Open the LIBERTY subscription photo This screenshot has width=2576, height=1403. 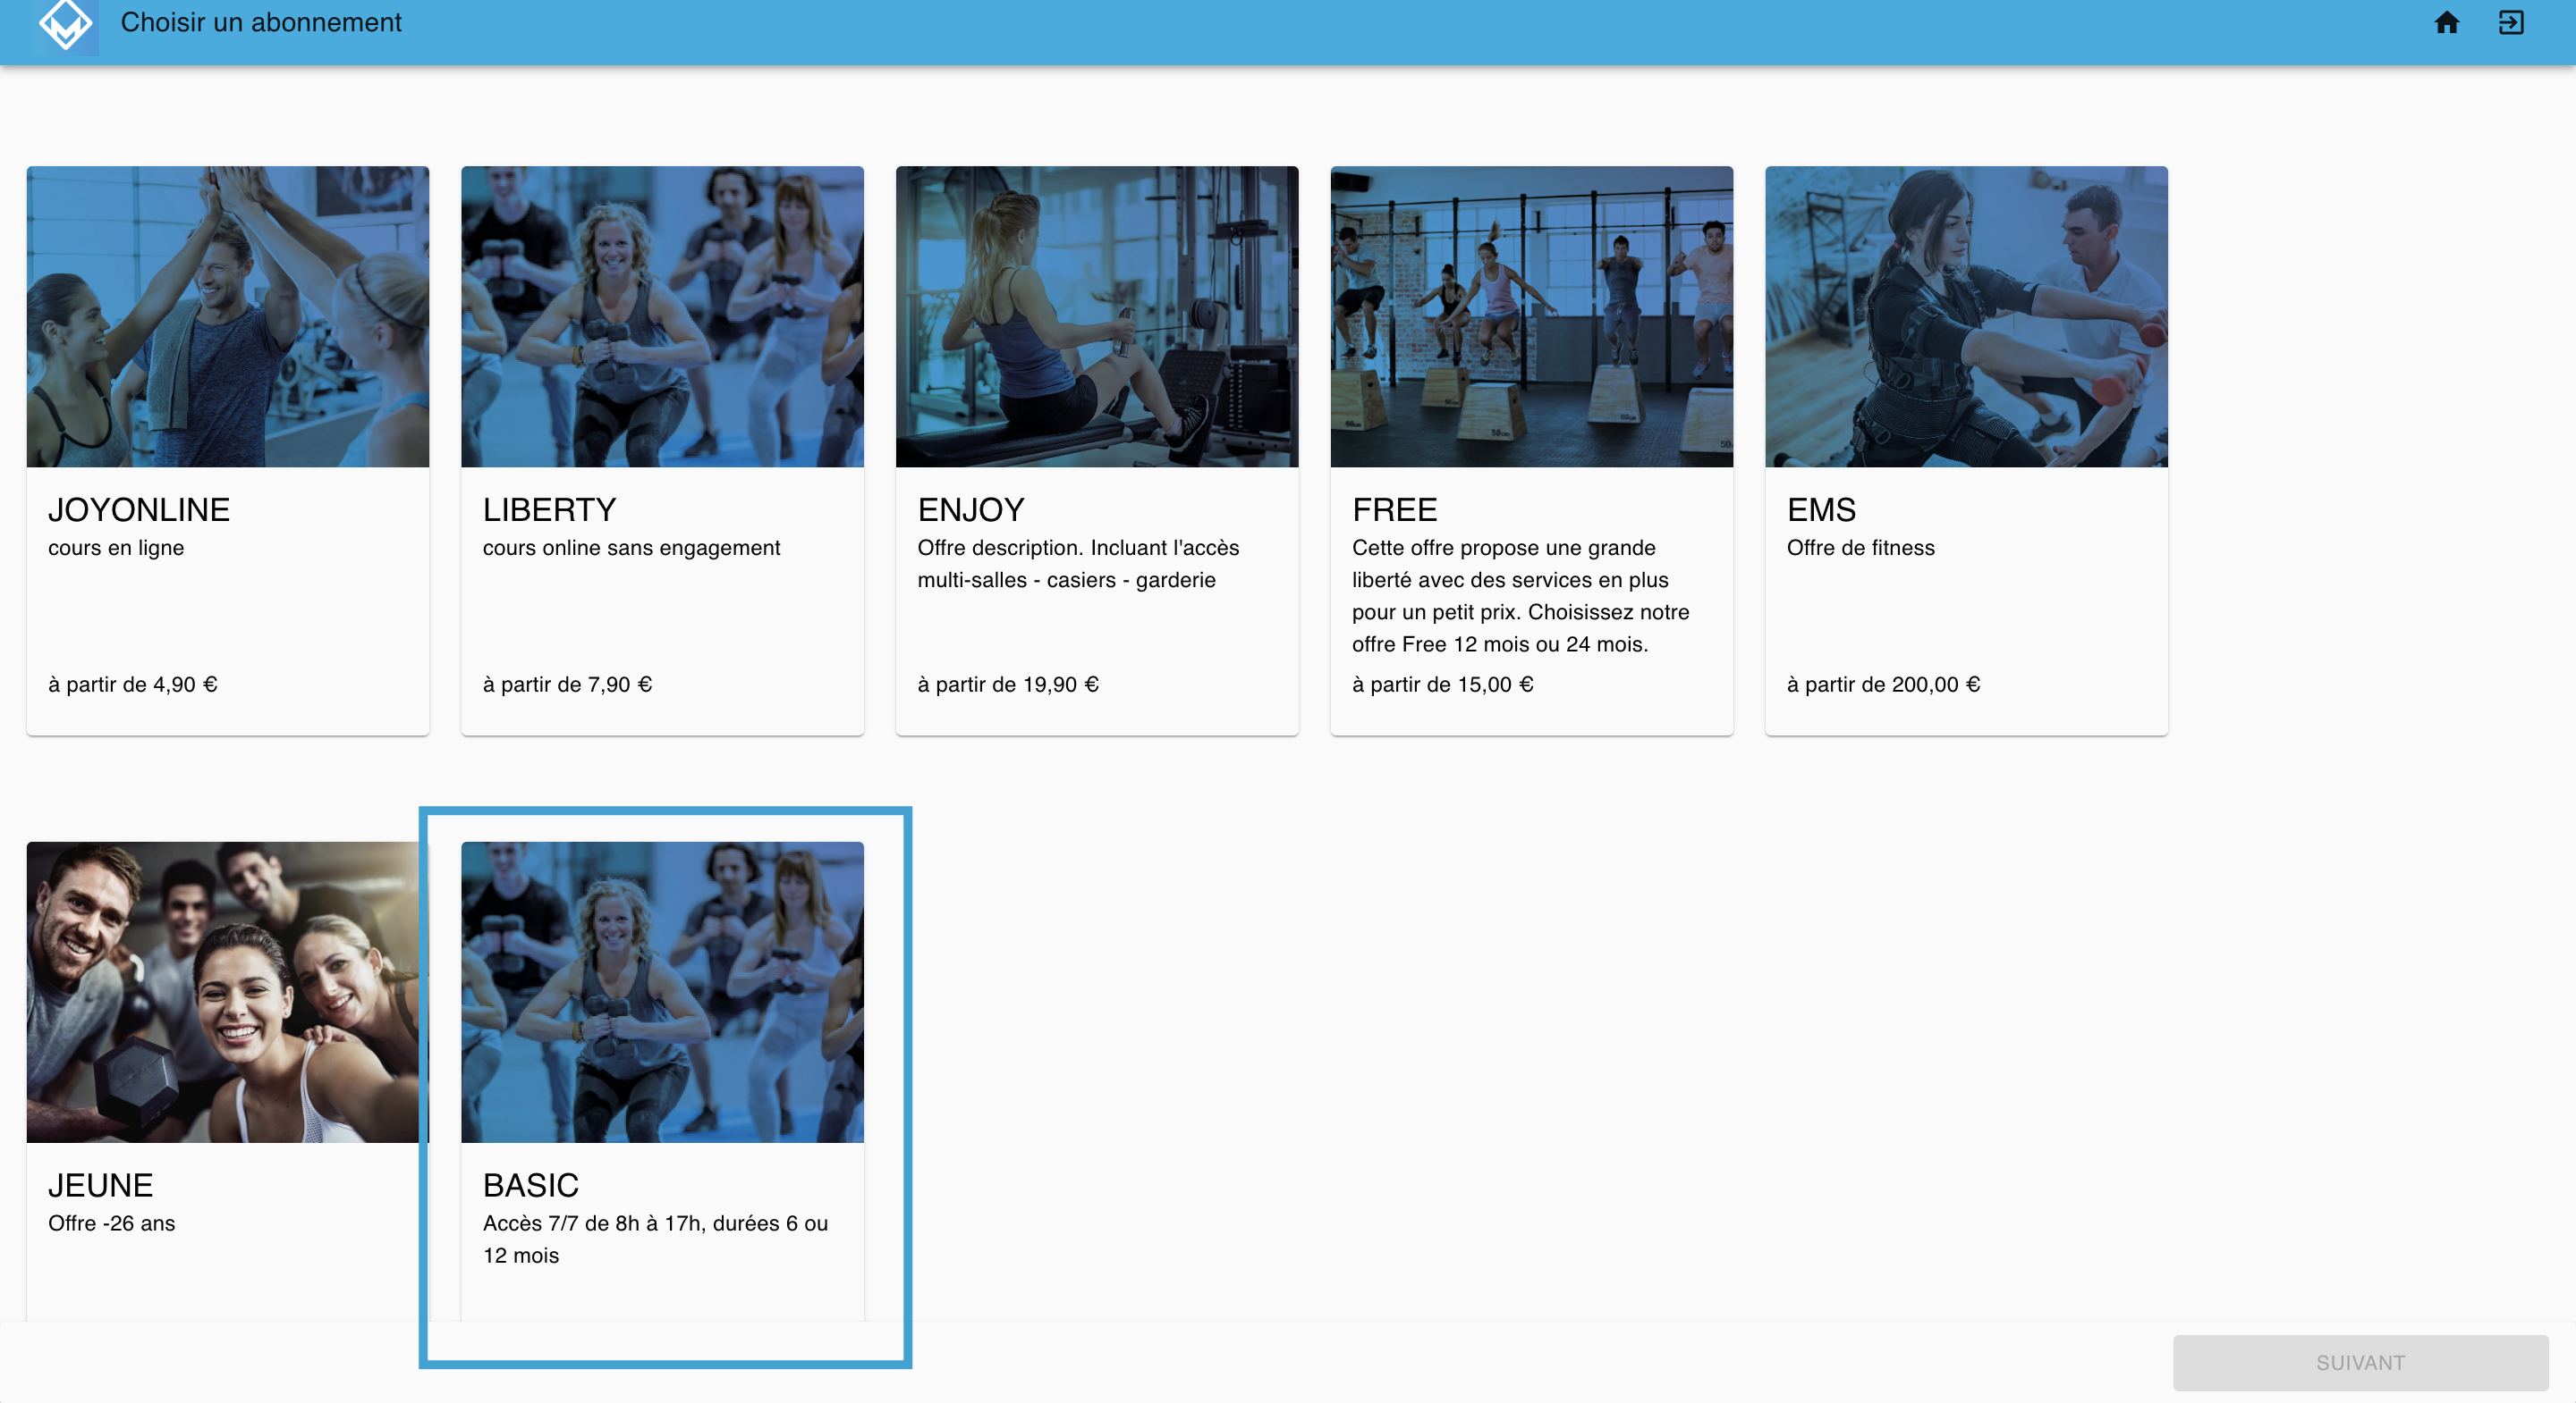pyautogui.click(x=662, y=315)
